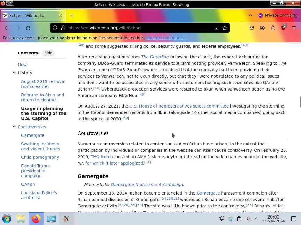The height and width of the screenshot is (225, 301).
Task: Open the Start menu orb
Action: pyautogui.click(x=7, y=219)
